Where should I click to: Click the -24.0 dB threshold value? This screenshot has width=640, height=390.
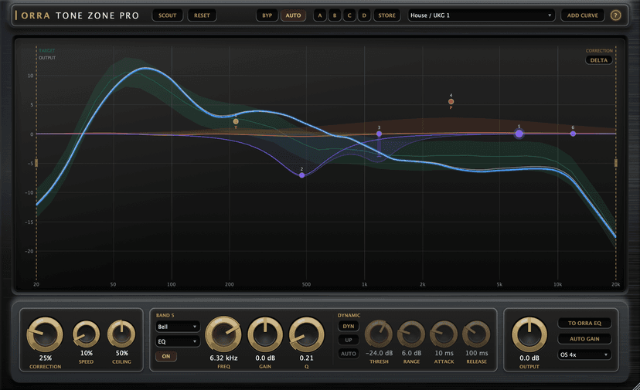(x=380, y=353)
